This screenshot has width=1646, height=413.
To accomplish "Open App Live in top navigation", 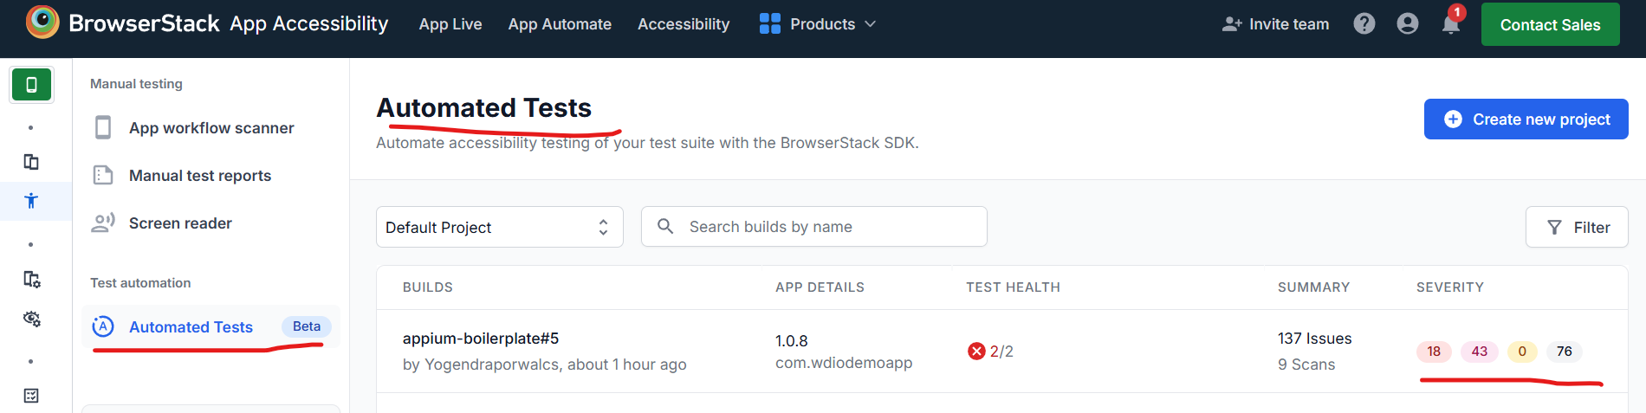I will (450, 24).
